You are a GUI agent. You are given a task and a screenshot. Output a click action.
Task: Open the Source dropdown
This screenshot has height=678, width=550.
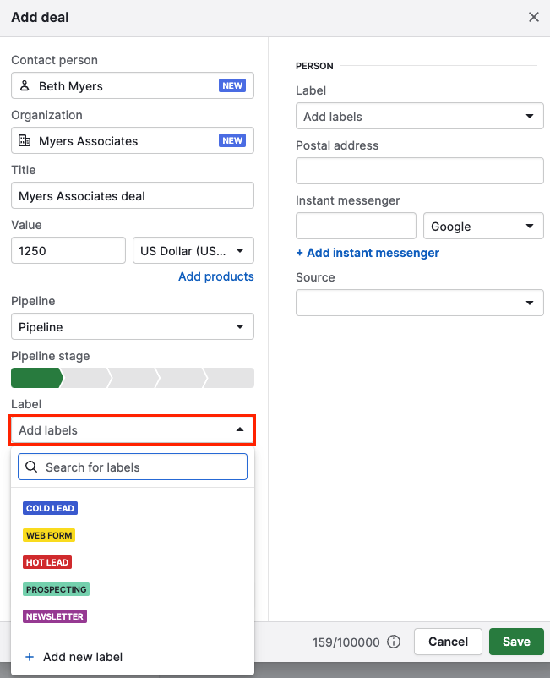point(420,303)
